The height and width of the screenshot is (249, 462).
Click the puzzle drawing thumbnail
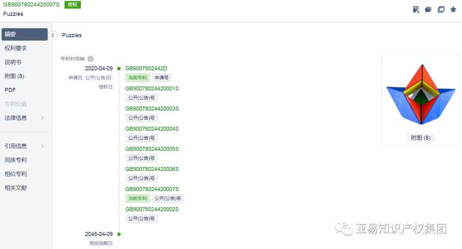(x=421, y=94)
